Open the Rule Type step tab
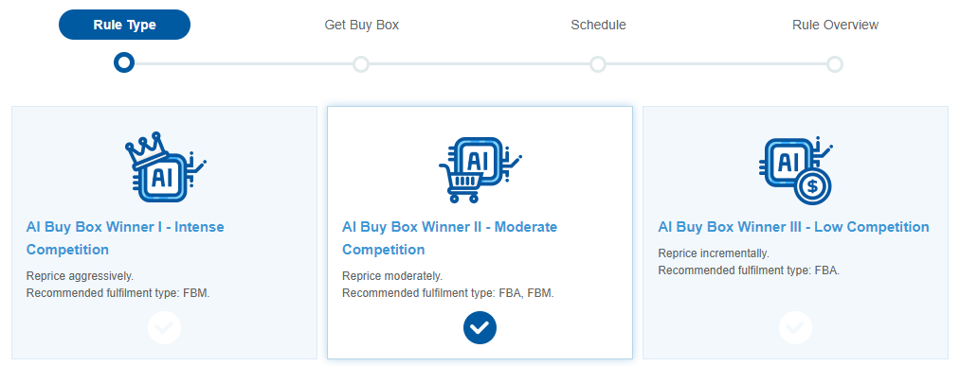This screenshot has width=960, height=366. tap(124, 25)
